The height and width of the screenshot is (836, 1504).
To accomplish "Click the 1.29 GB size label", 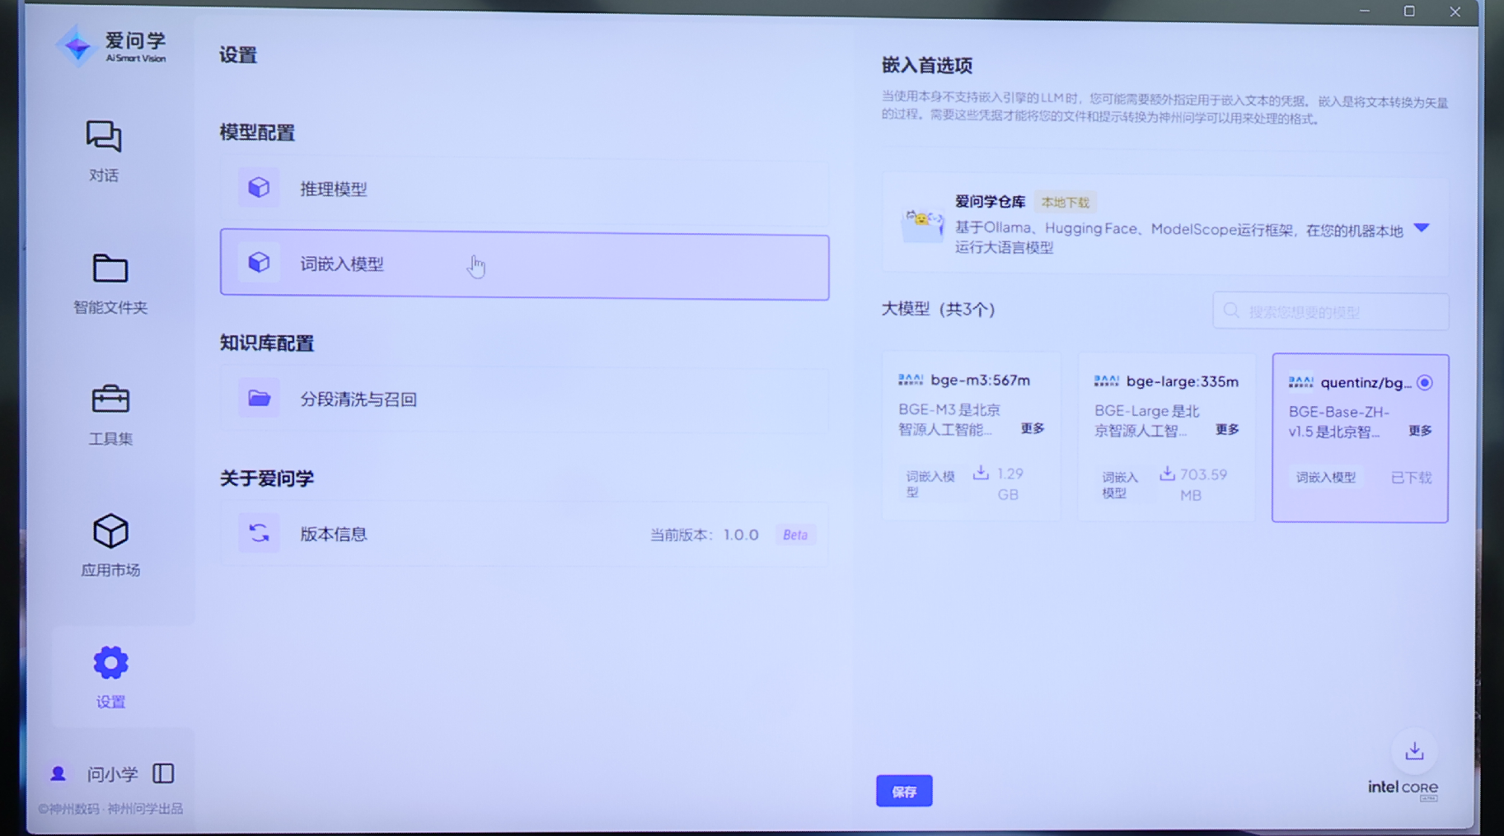I will [1010, 483].
